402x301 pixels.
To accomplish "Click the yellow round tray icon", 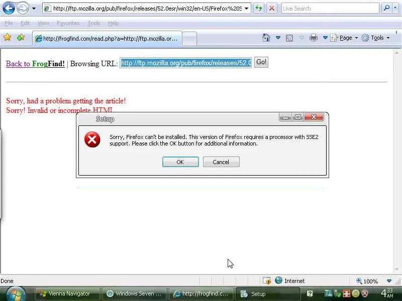I will (x=356, y=293).
